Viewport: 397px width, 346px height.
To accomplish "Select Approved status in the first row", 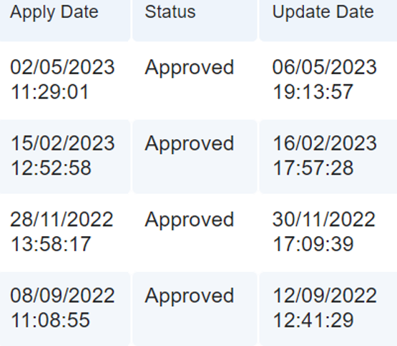I will (x=189, y=68).
